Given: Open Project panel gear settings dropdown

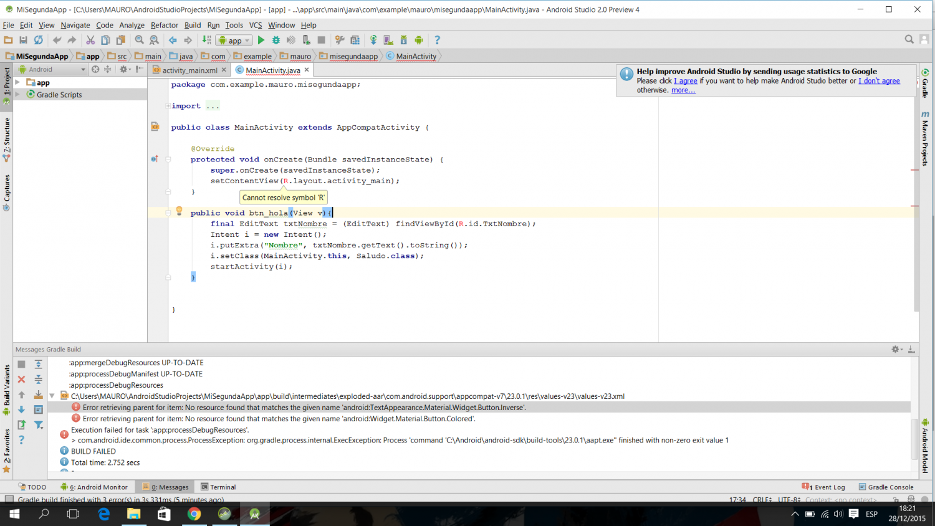Looking at the screenshot, I should [125, 69].
